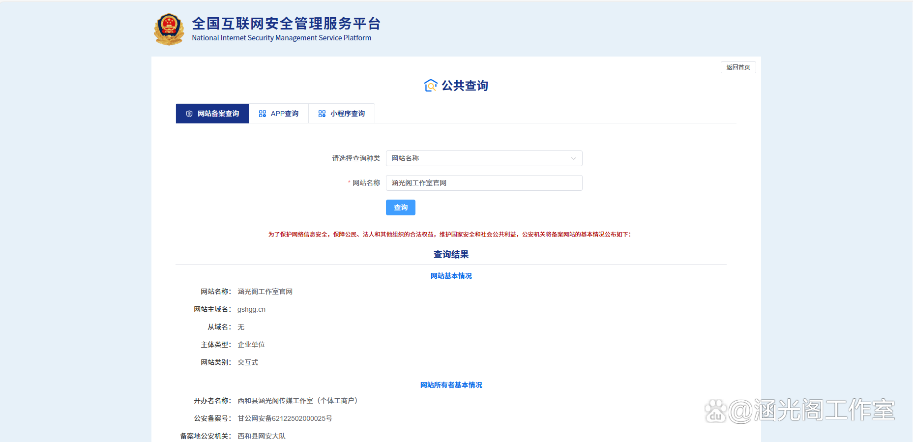This screenshot has height=442, width=913.
Task: Click the 网站所有者基本情况 section title
Action: coord(451,385)
